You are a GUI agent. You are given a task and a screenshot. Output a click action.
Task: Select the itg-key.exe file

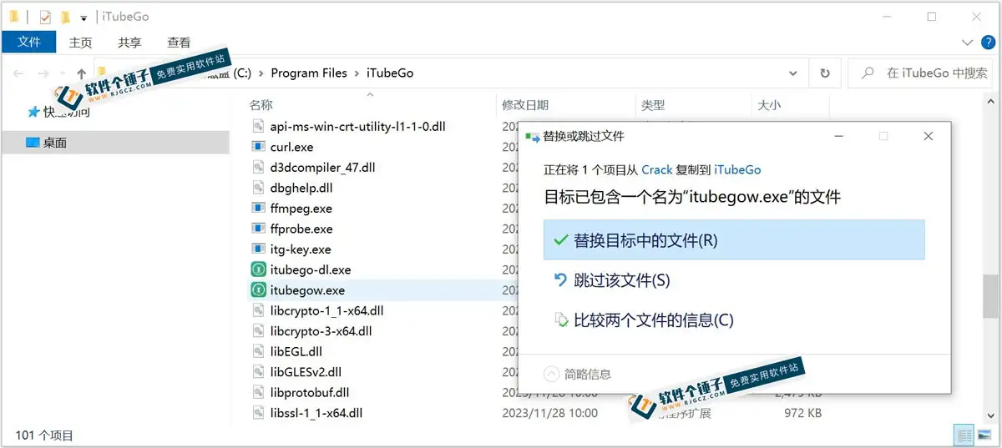(x=301, y=249)
